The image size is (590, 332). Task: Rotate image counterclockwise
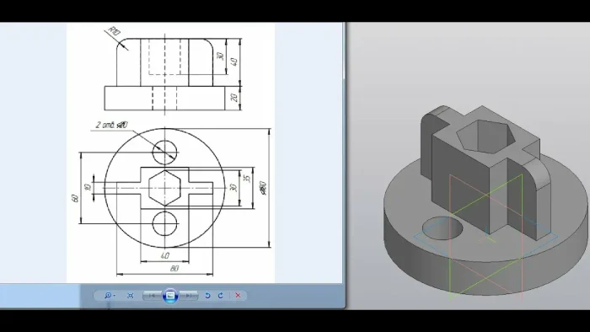(207, 296)
